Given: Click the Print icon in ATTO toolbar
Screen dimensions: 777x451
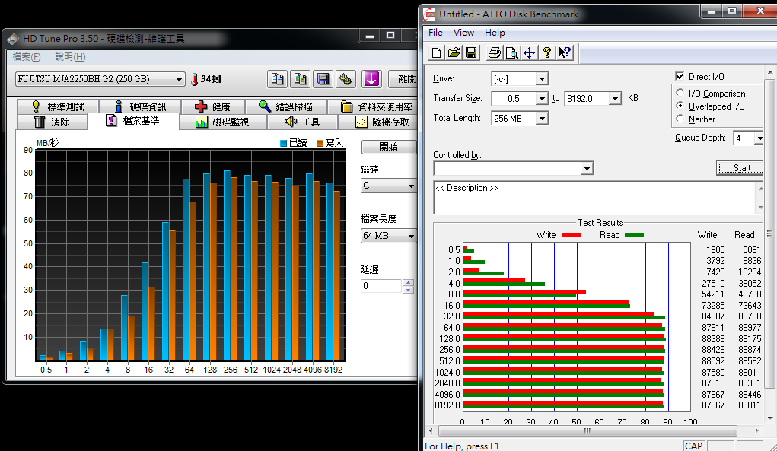Looking at the screenshot, I should 495,52.
